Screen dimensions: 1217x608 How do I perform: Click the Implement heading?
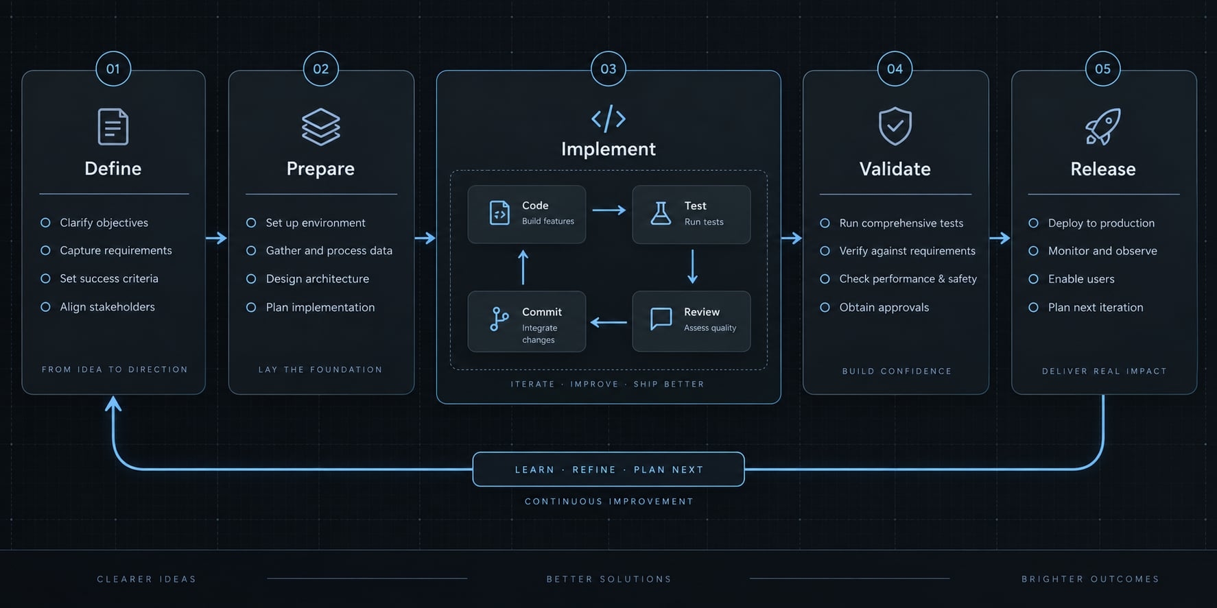point(608,149)
